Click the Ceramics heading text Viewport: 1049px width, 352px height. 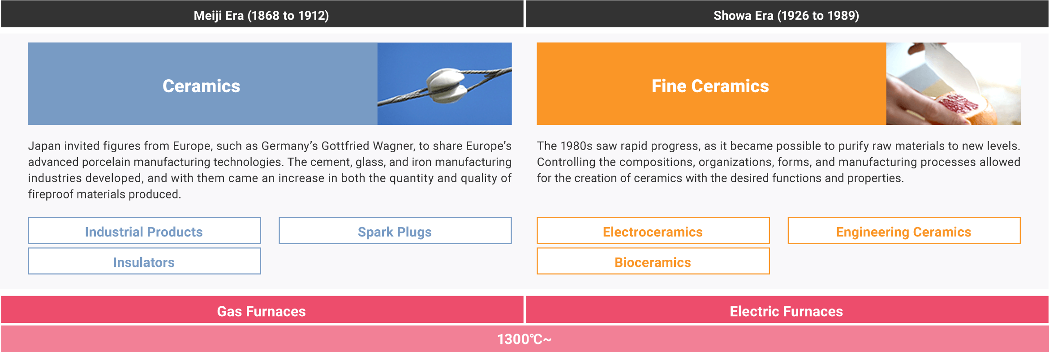click(201, 86)
